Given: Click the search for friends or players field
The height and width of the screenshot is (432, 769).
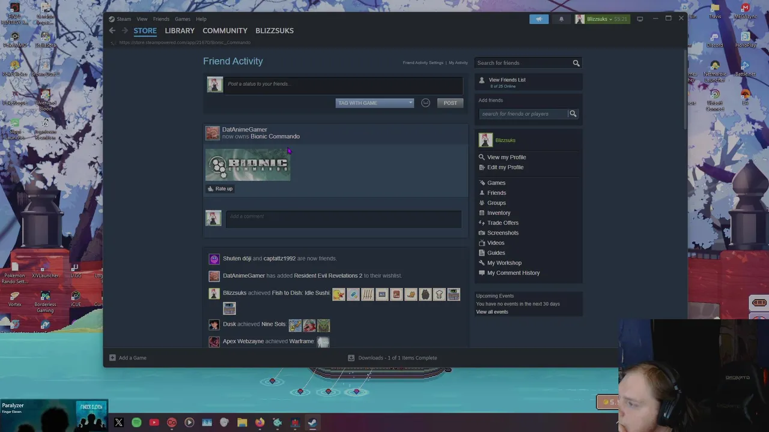Looking at the screenshot, I should pos(523,114).
